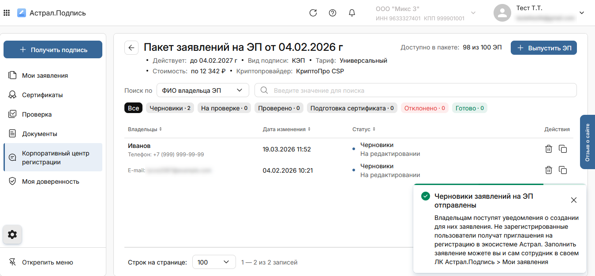Select the Отклонено filter chip
Screen dimensions: 595x276
[424, 108]
